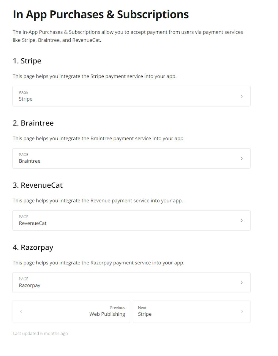Viewport: 278px width, 356px height.
Task: Click the left chevron beside Web Publishing
Action: pyautogui.click(x=21, y=311)
